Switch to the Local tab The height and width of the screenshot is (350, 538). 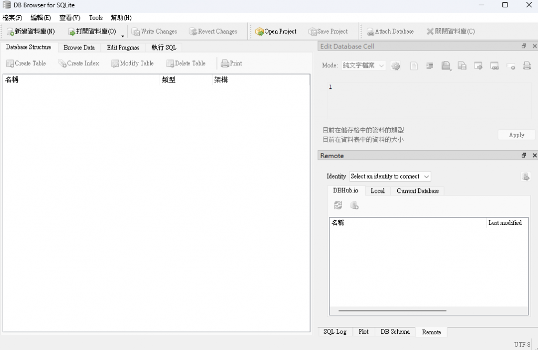378,191
